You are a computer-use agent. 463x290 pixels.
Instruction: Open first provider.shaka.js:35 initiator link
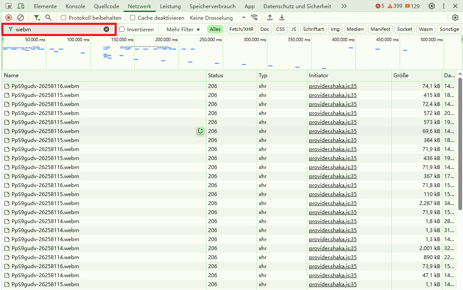point(333,86)
